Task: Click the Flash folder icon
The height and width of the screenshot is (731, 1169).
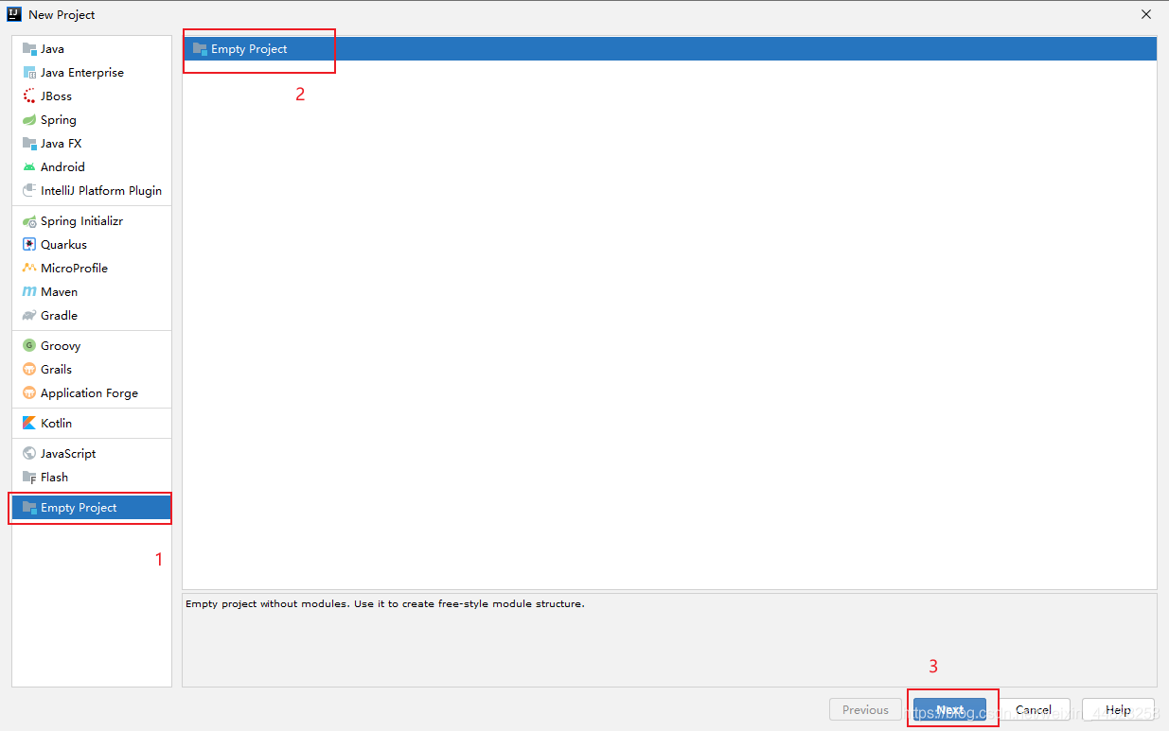Action: pyautogui.click(x=29, y=477)
